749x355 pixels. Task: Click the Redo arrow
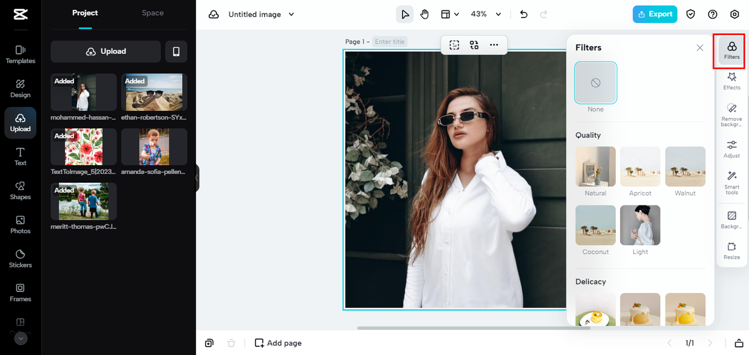point(544,14)
